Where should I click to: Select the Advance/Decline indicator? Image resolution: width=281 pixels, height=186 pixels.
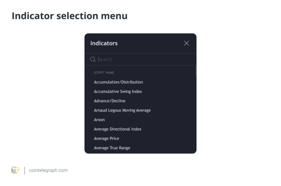pos(109,101)
